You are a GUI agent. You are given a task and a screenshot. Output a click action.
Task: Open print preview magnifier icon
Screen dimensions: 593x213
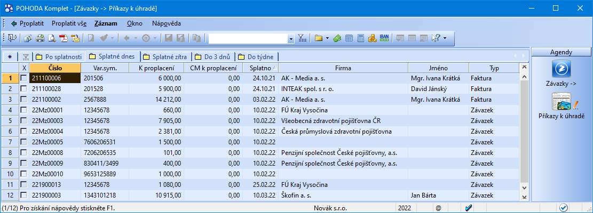(52, 38)
